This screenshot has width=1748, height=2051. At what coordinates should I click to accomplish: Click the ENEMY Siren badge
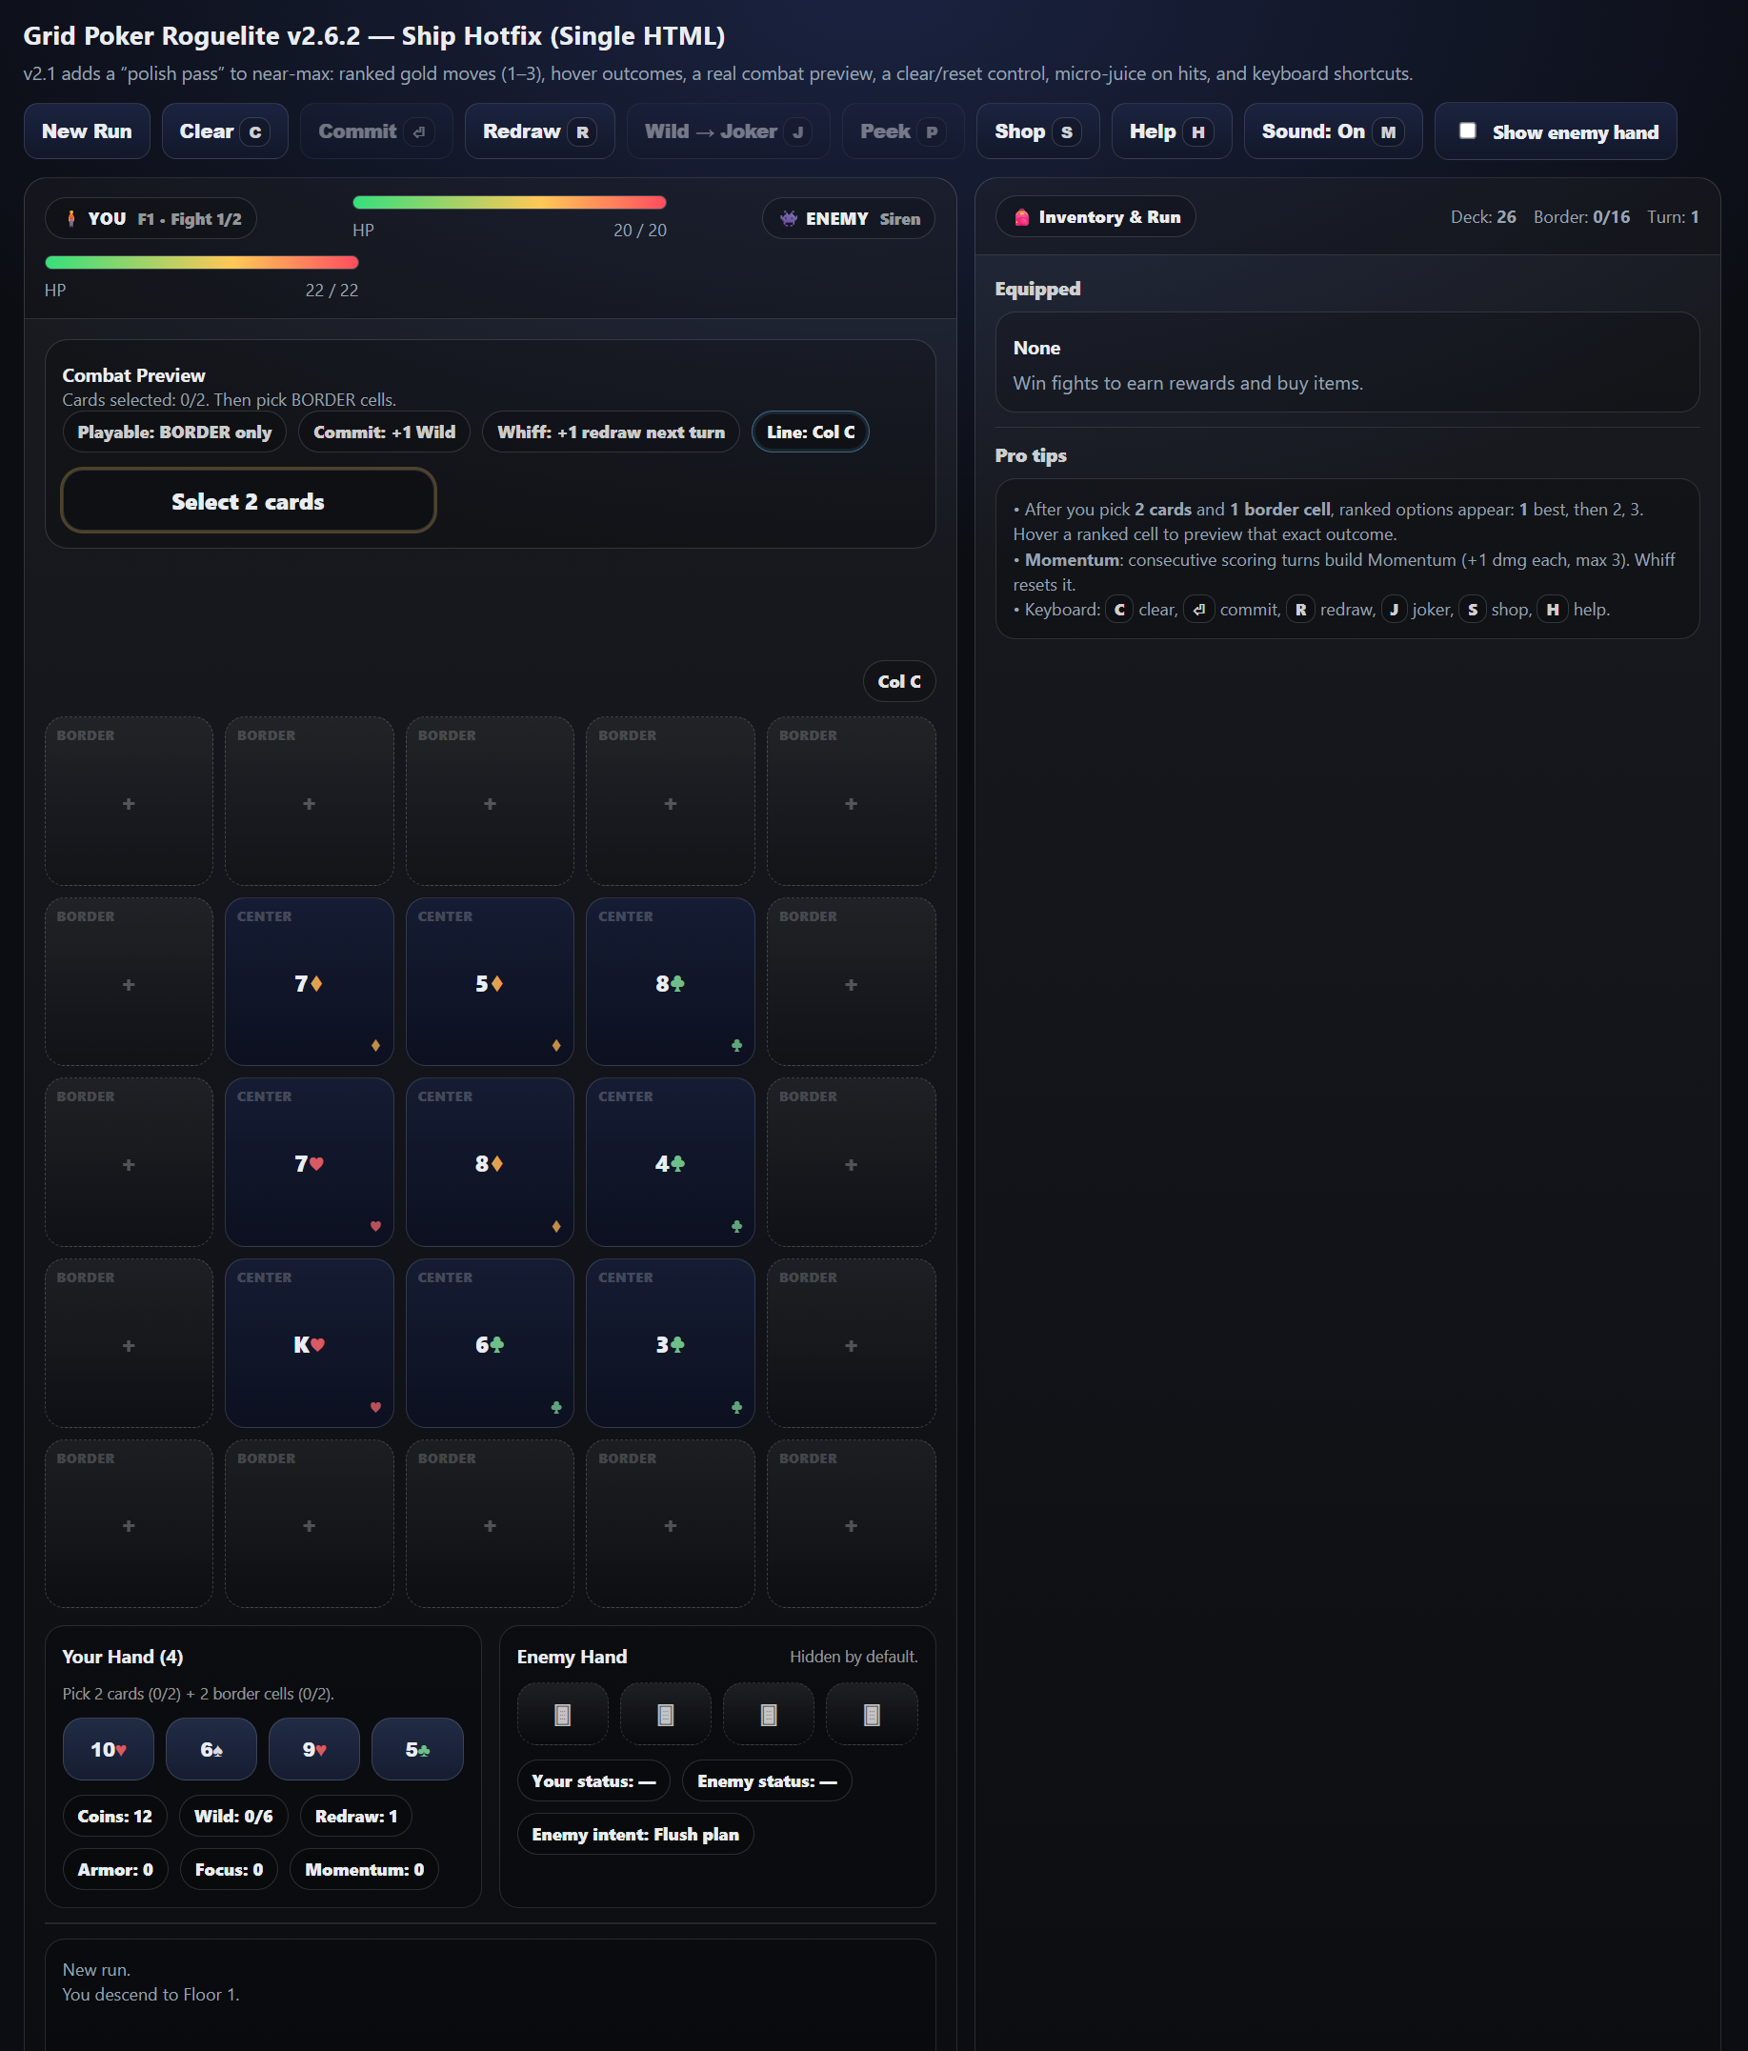click(848, 219)
